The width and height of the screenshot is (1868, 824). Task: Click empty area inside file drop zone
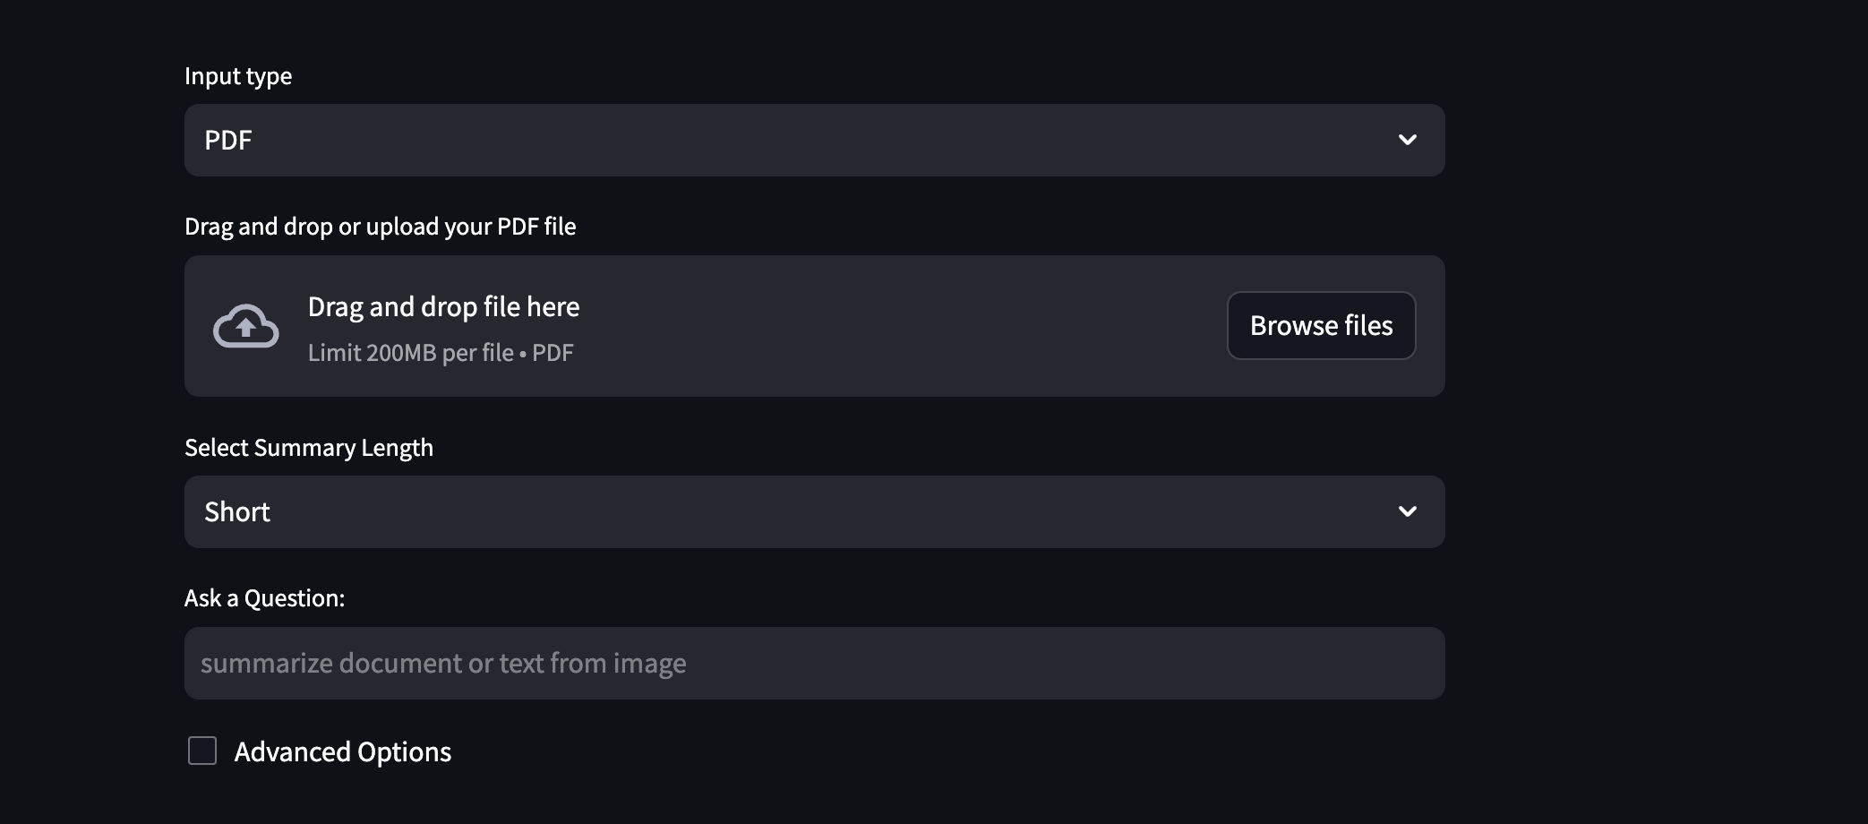895,326
